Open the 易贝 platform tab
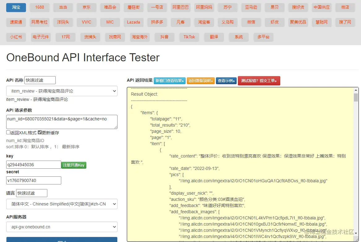 274,7
